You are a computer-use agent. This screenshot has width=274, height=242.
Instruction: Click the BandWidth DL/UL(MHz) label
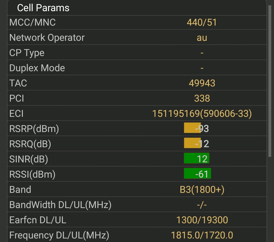click(x=60, y=205)
